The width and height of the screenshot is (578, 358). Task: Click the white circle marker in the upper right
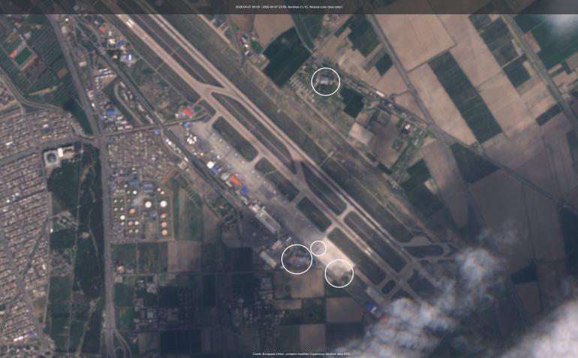(x=325, y=81)
